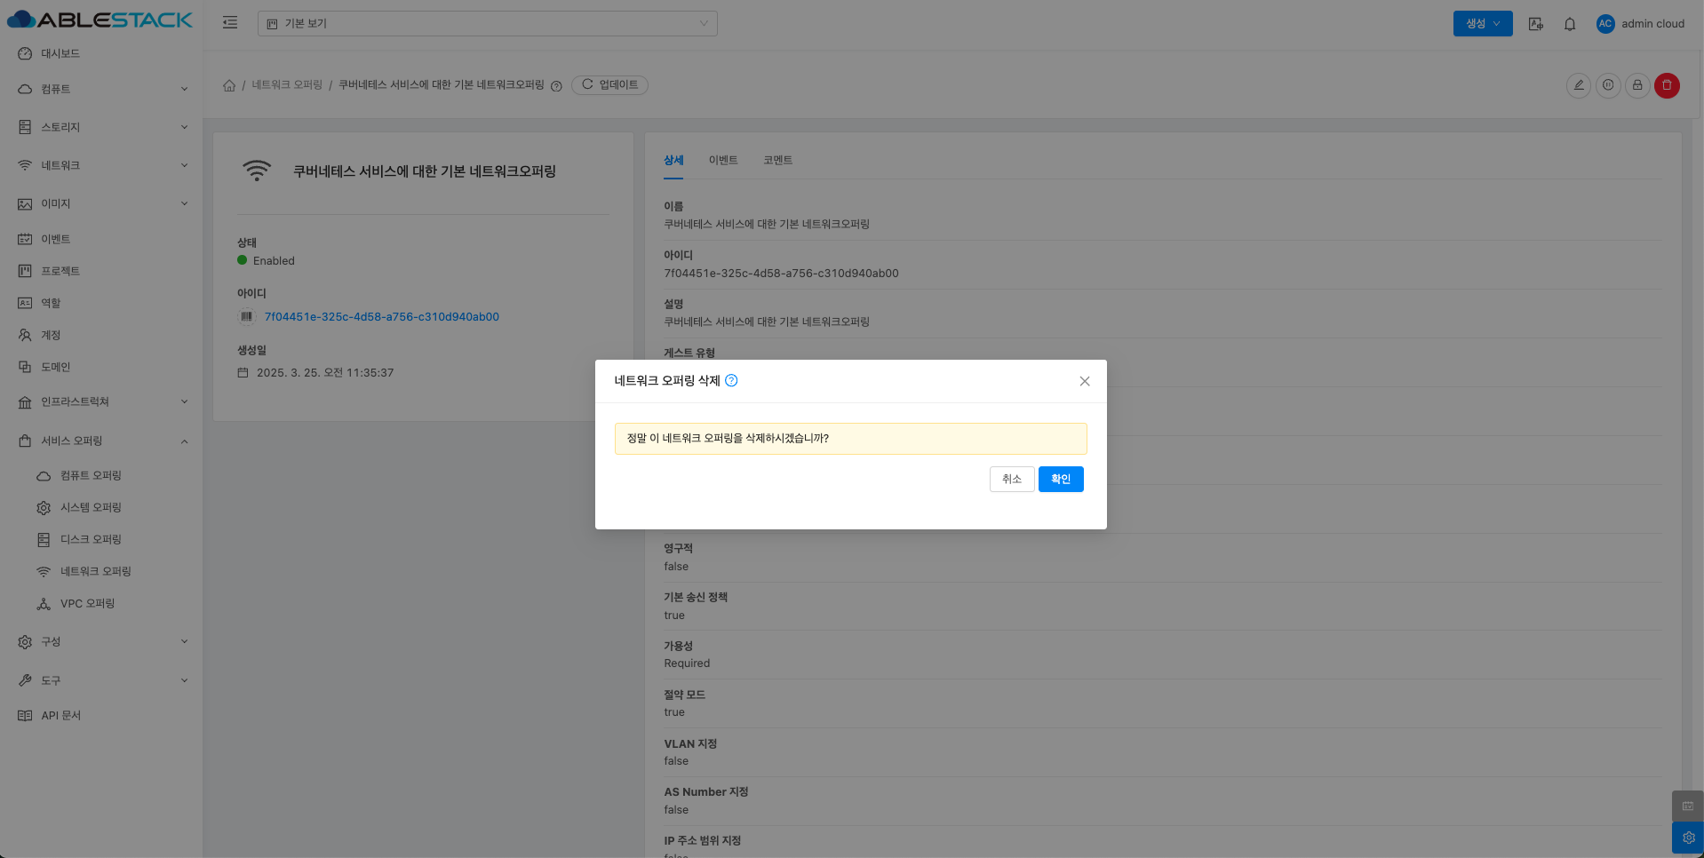
Task: Open the notifications bell icon
Action: coord(1570,24)
